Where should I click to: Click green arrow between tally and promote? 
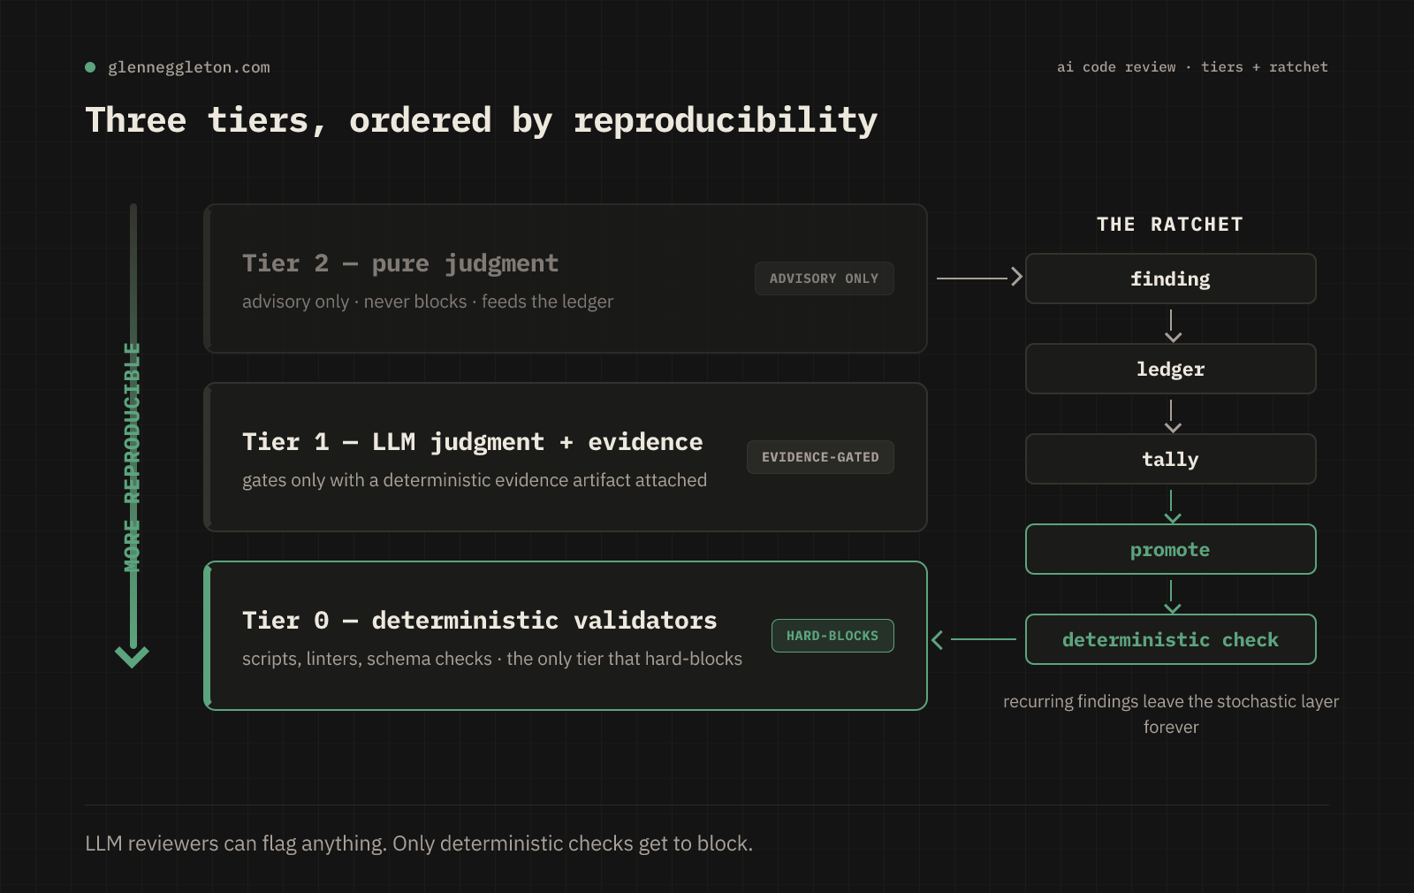point(1173,507)
